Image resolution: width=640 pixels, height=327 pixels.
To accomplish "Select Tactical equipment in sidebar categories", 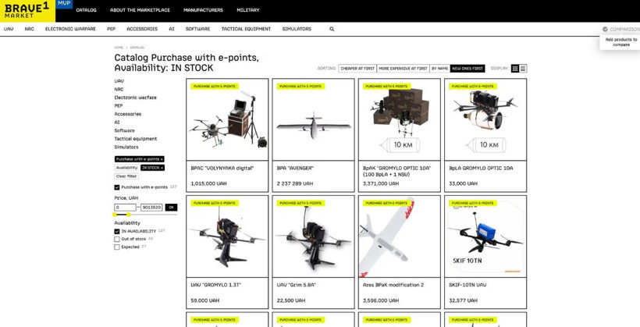I will point(136,139).
